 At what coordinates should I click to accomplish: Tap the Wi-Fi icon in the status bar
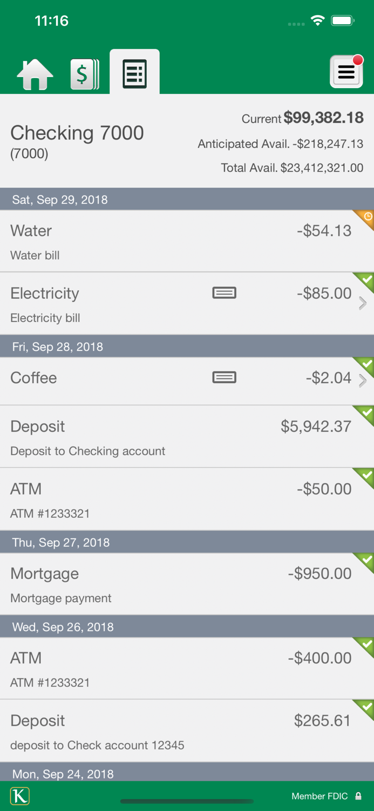318,19
